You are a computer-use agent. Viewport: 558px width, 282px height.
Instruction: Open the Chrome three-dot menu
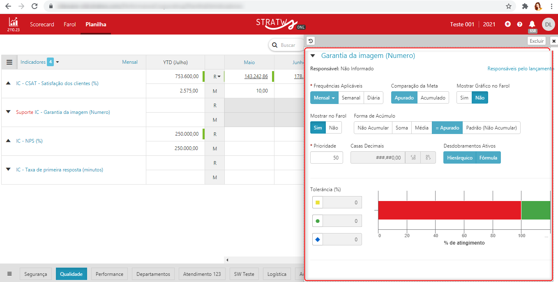coord(551,6)
